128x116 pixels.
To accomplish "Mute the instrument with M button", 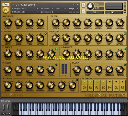I will pyautogui.click(x=83, y=11).
